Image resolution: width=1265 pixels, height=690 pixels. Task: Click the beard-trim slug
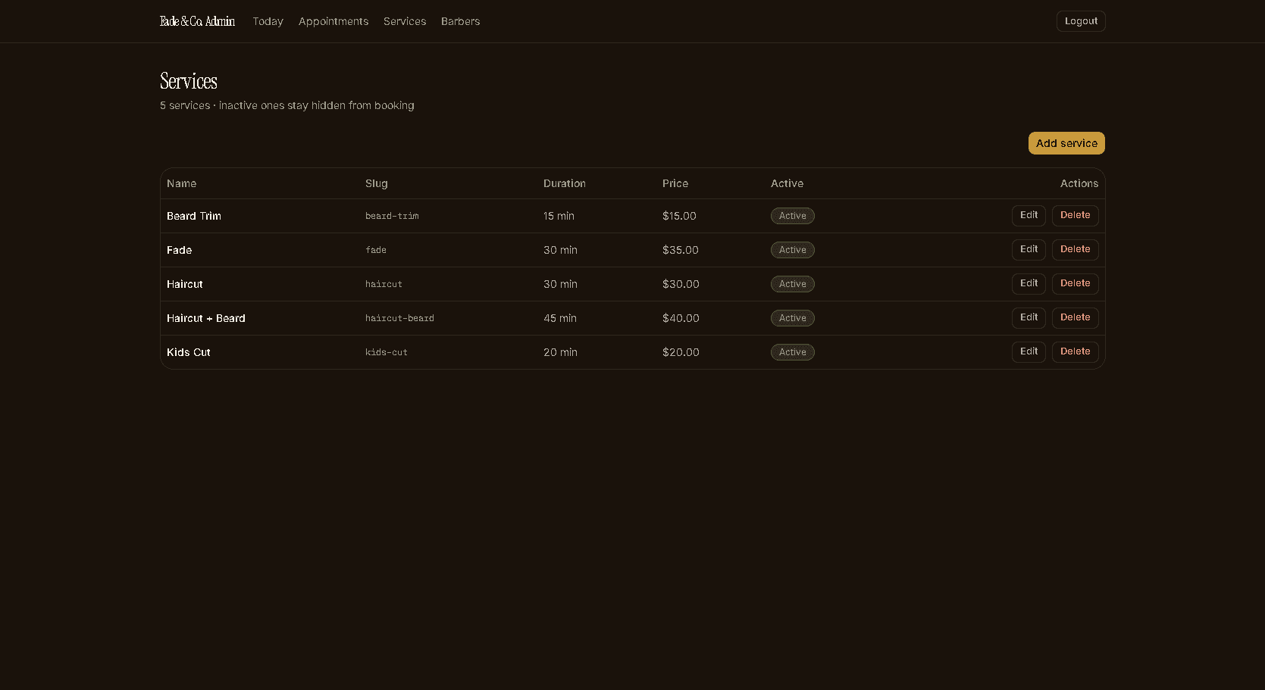(x=392, y=216)
